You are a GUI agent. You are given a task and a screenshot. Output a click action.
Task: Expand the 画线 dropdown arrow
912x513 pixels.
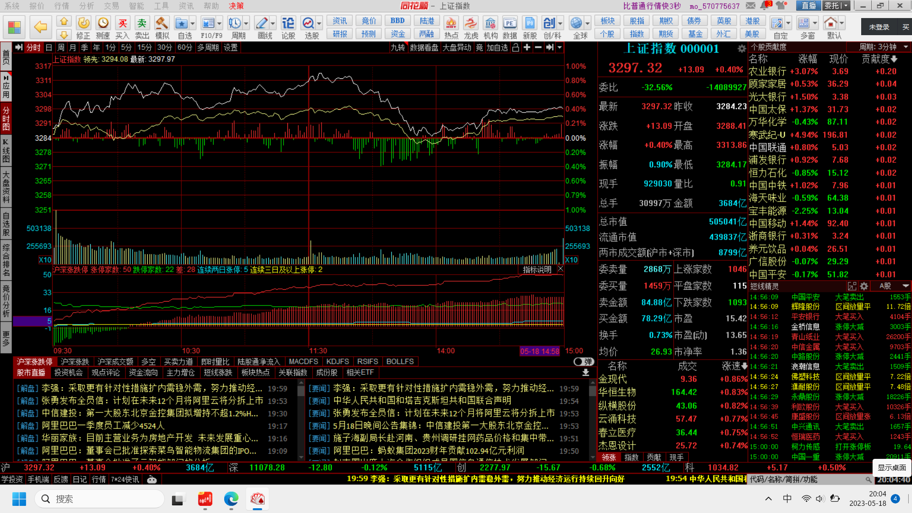[273, 23]
